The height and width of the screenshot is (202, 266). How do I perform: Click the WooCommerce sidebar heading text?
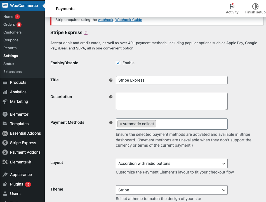24,6
